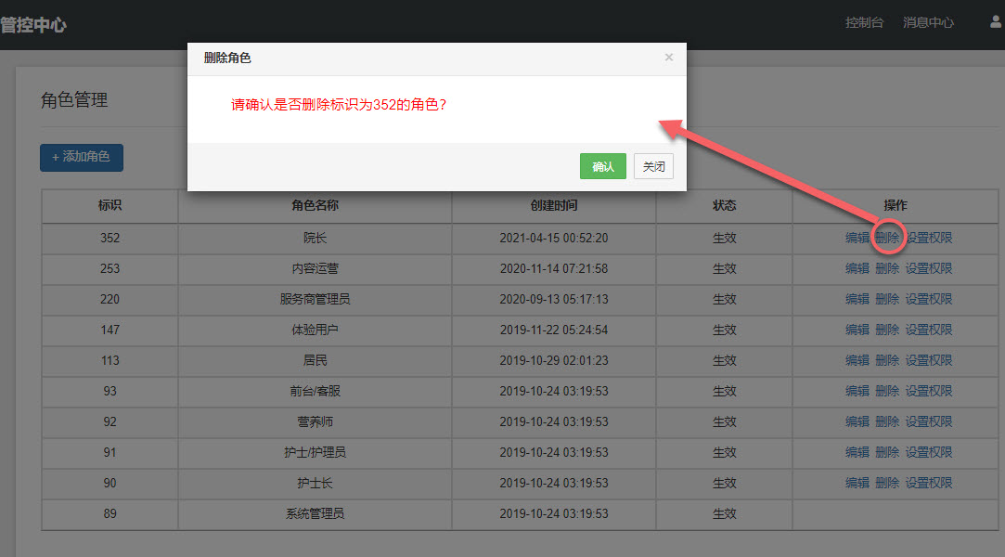Edit the 院长 role
This screenshot has height=557, width=1005.
[857, 238]
